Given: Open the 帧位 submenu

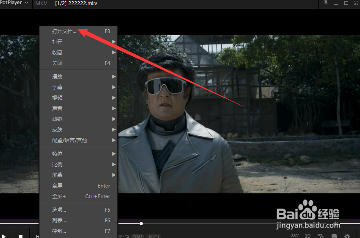Looking at the screenshot, I should pyautogui.click(x=78, y=154).
